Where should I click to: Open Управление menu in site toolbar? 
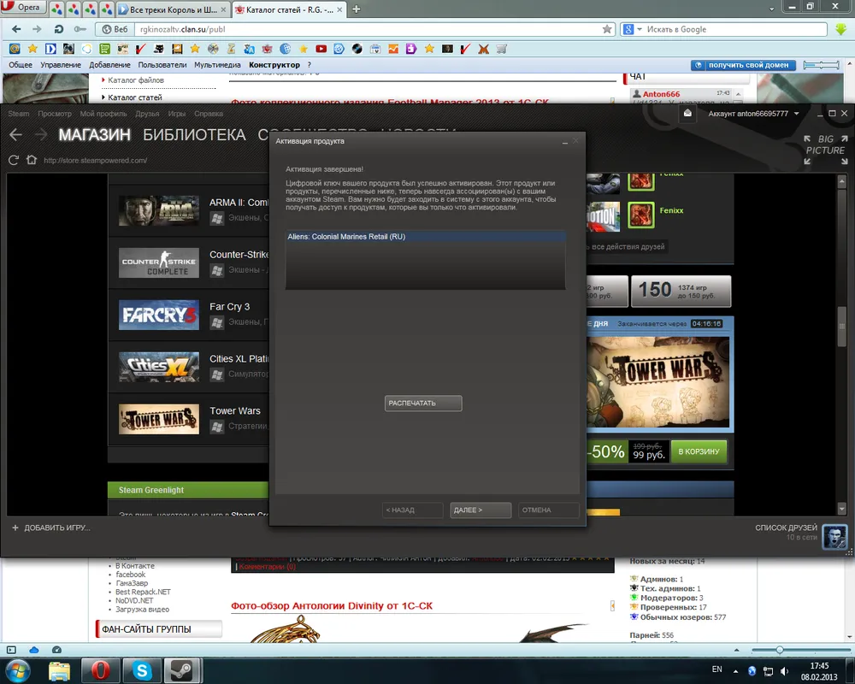pos(61,65)
